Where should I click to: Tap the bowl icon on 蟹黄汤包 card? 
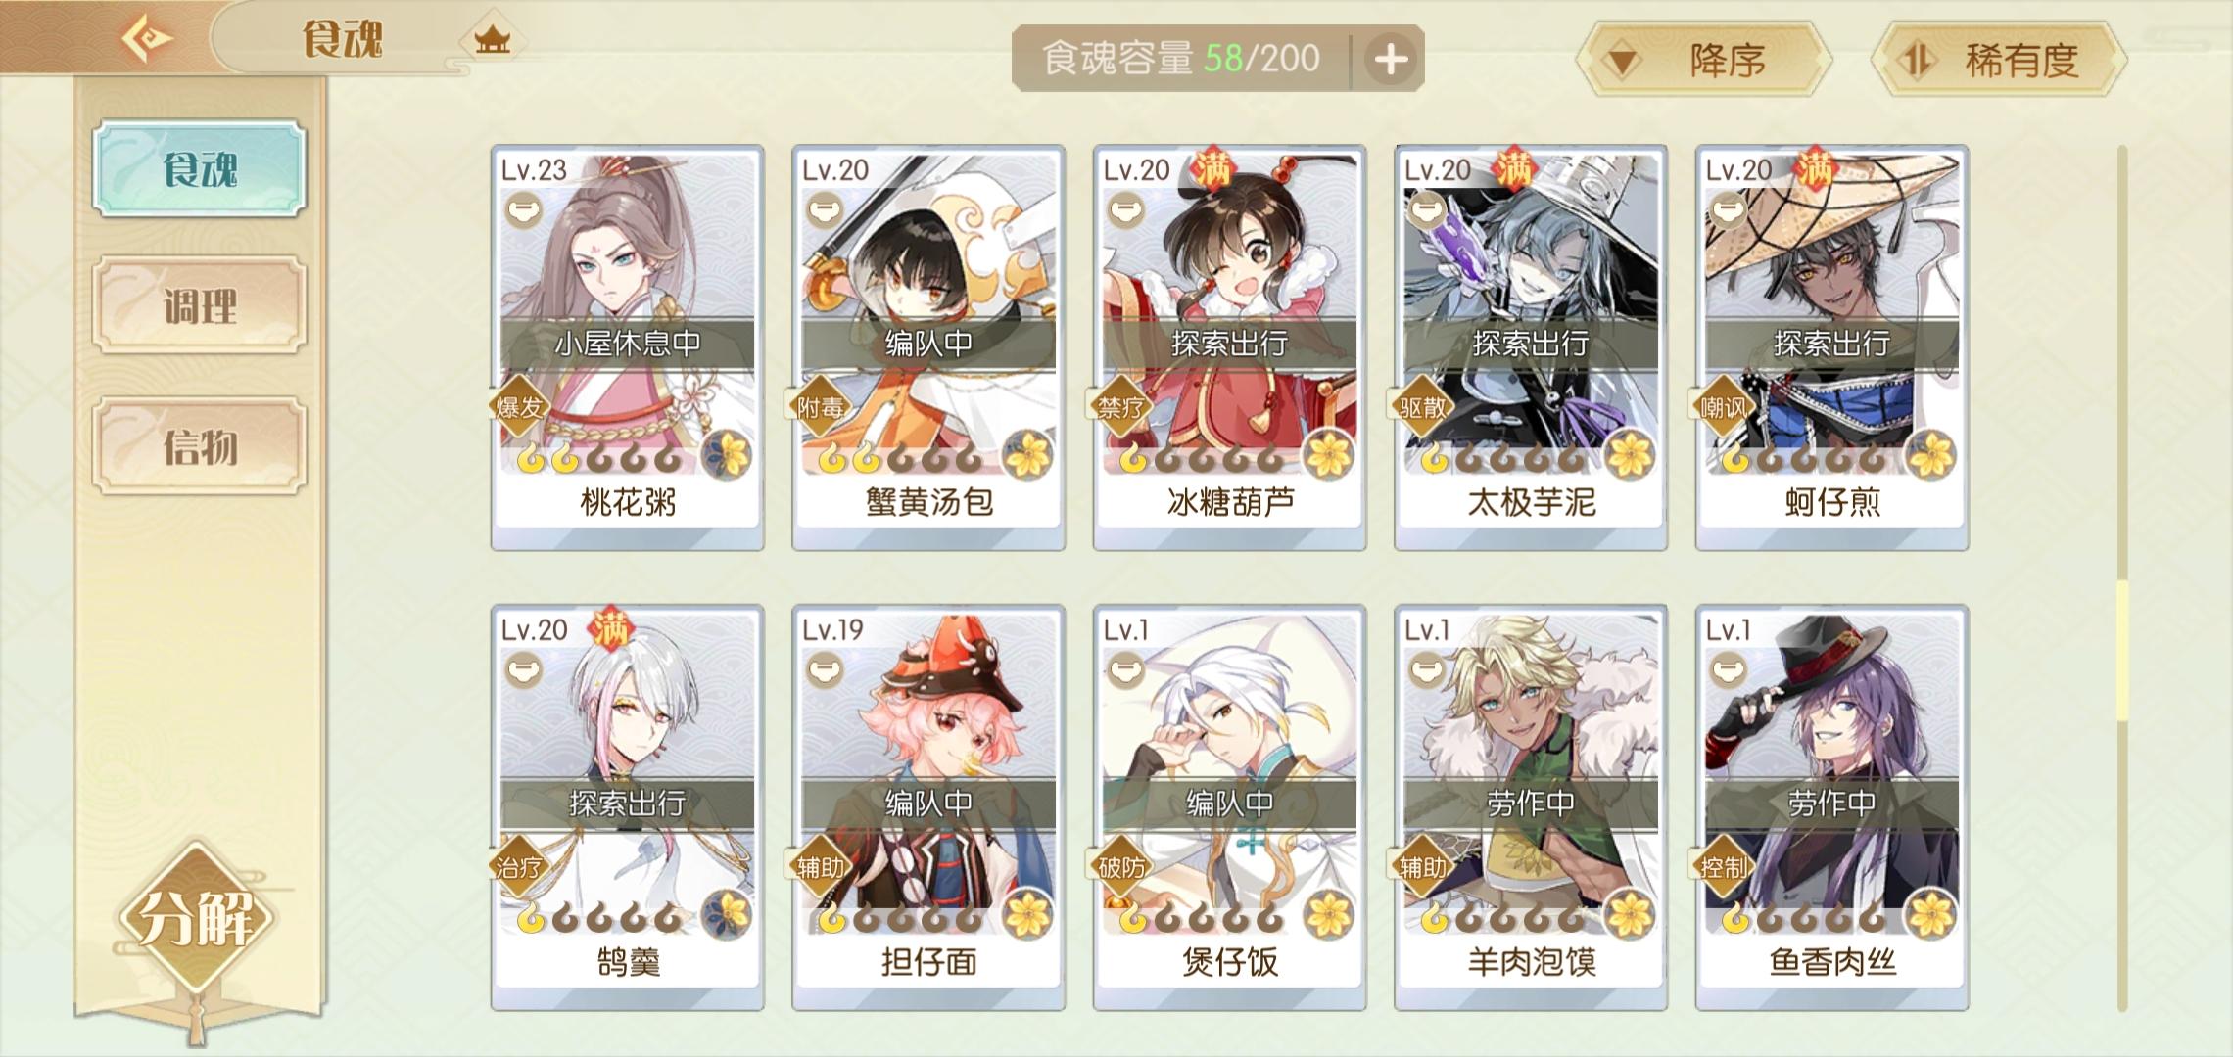tap(825, 210)
